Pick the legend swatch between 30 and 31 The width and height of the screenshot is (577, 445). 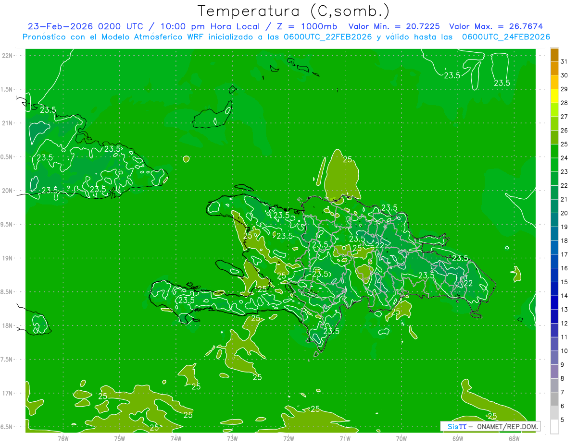coord(554,69)
